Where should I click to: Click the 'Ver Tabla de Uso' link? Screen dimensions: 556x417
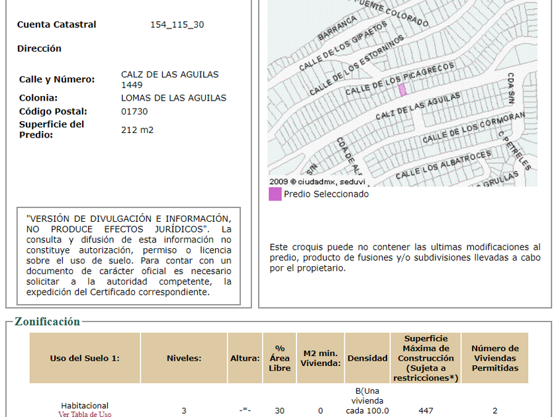[x=85, y=414]
